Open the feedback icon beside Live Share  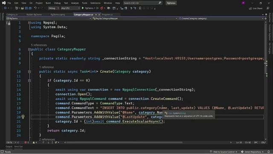coord(268,8)
